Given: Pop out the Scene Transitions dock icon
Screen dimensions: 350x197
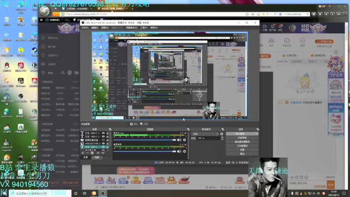Looking at the screenshot, I should tap(223, 129).
